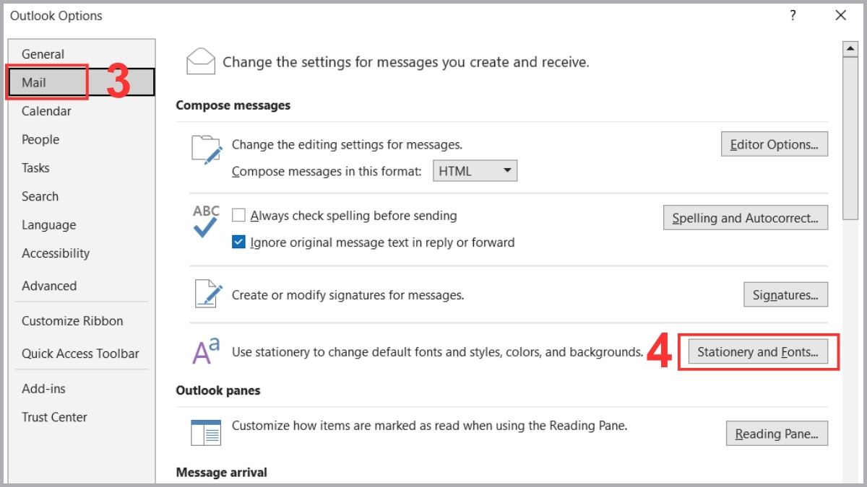Click the Stationery and Fonts button
The image size is (867, 487).
(x=758, y=352)
